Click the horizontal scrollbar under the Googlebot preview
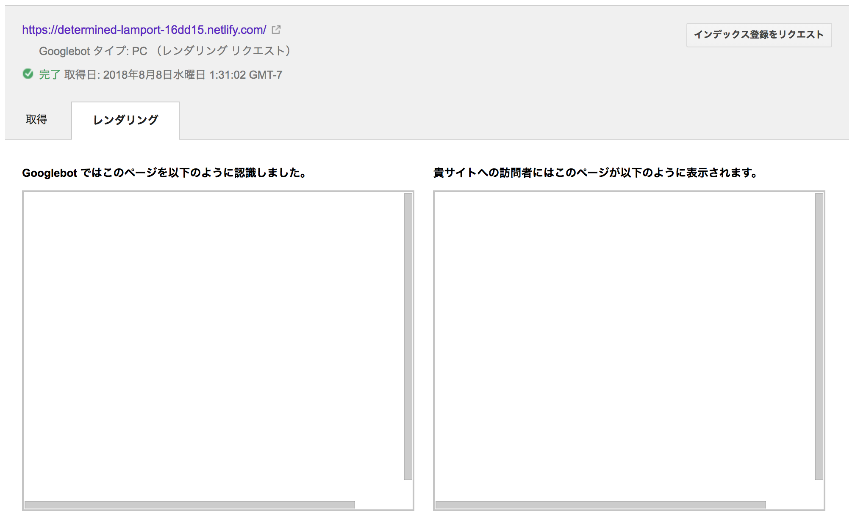 (x=189, y=503)
